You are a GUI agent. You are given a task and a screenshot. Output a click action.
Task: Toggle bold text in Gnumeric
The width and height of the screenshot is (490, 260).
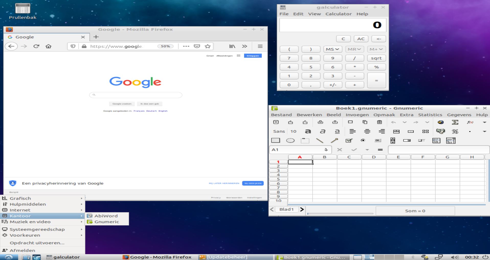pos(308,131)
